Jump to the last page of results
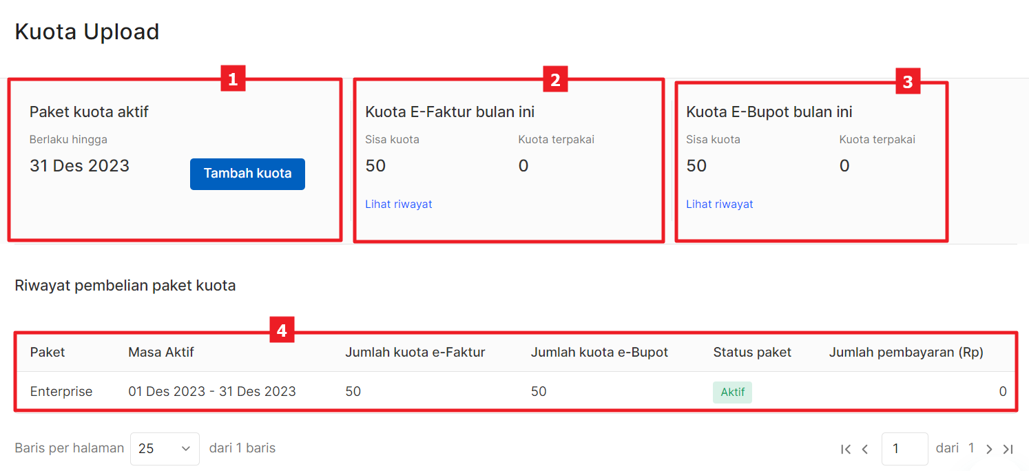Screen dimensions: 1029x471 click(x=1008, y=449)
